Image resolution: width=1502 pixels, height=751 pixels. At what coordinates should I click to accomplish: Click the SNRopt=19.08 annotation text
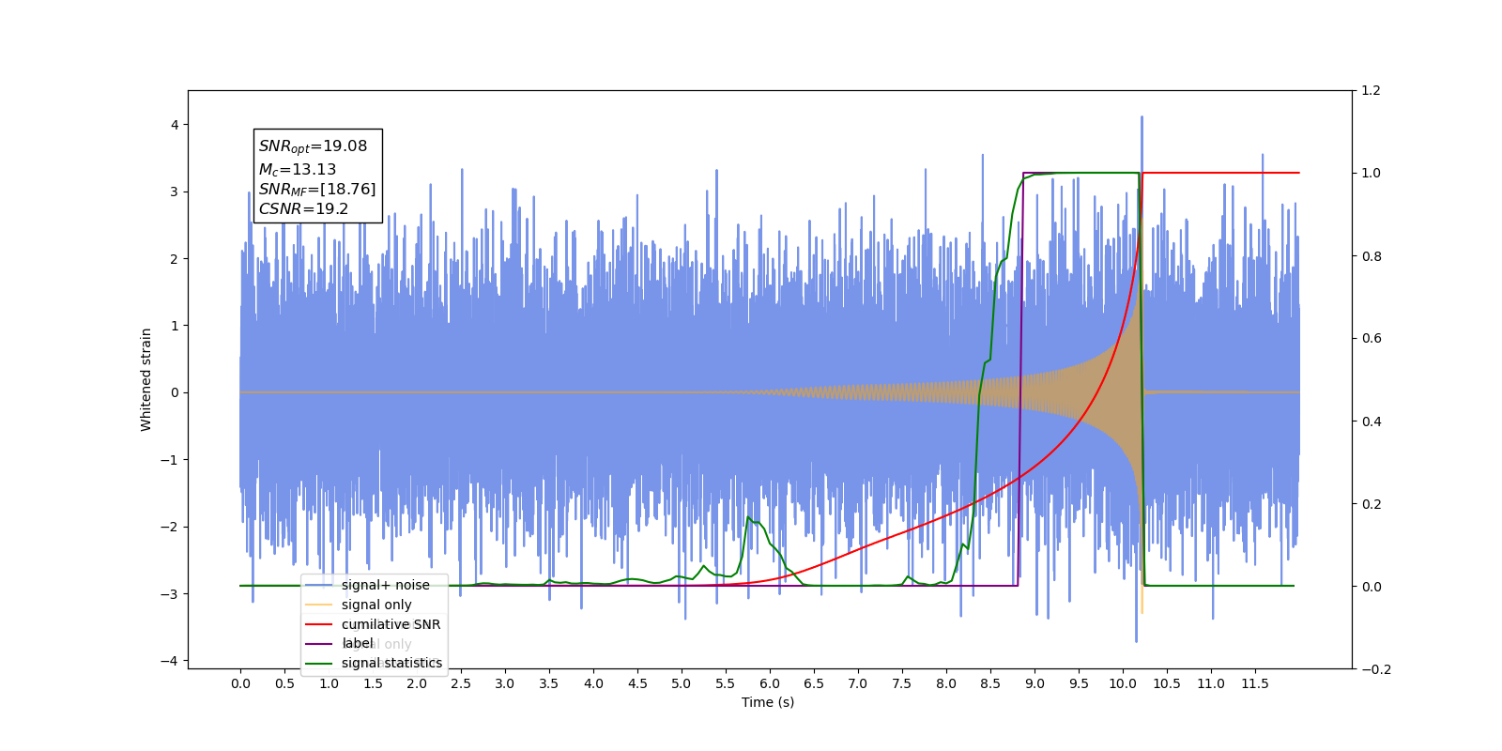pyautogui.click(x=313, y=146)
